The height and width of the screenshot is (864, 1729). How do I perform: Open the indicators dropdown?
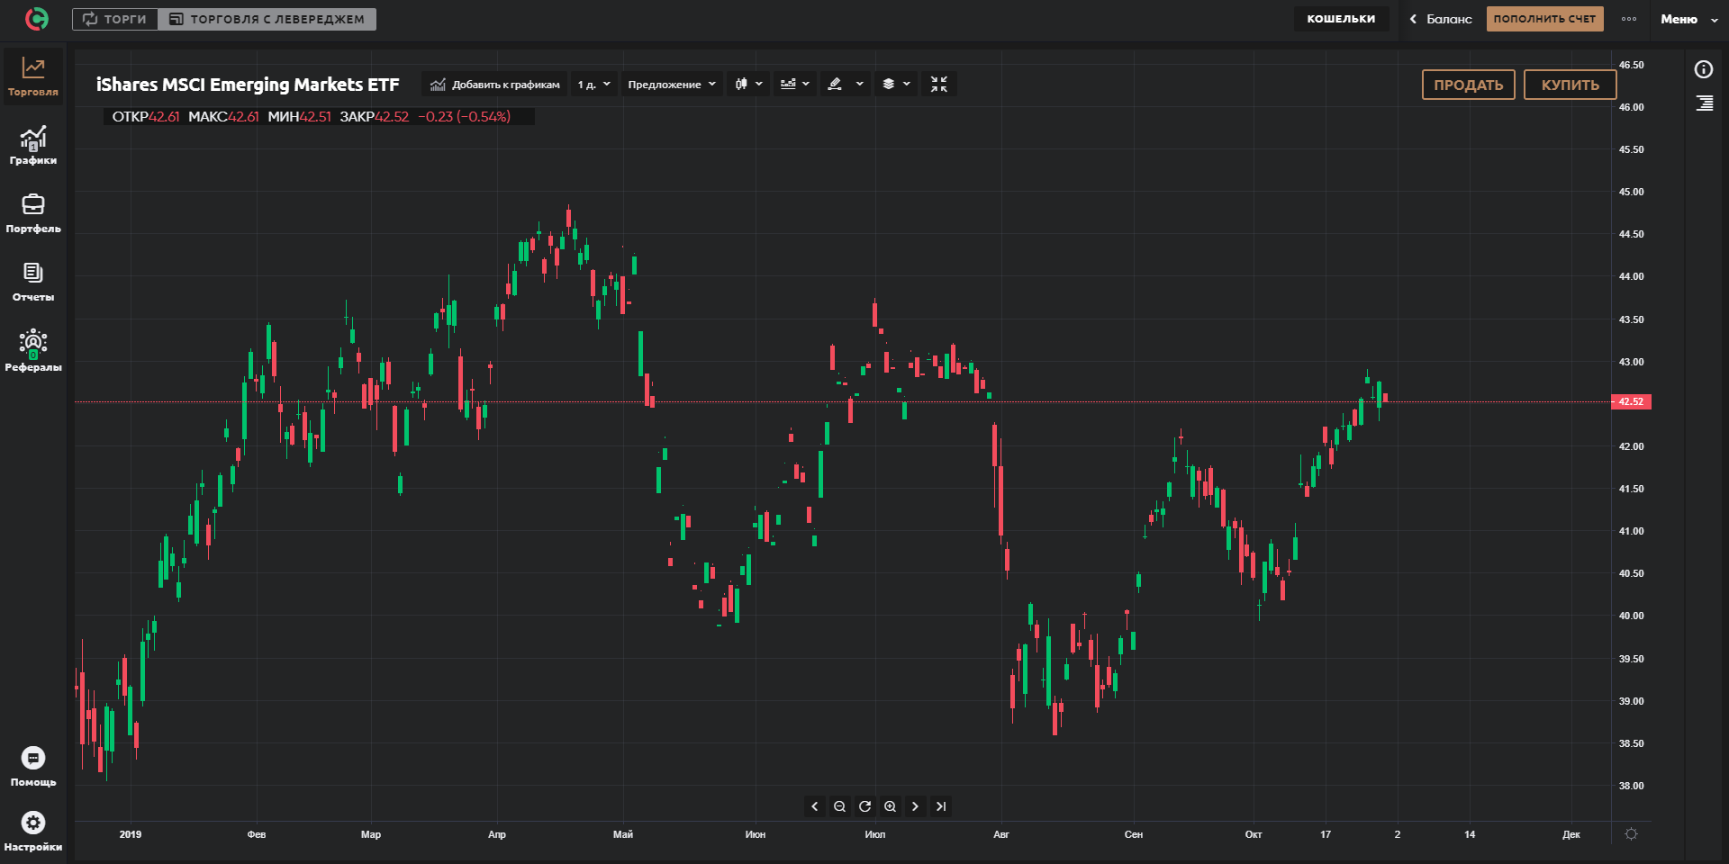pyautogui.click(x=794, y=84)
